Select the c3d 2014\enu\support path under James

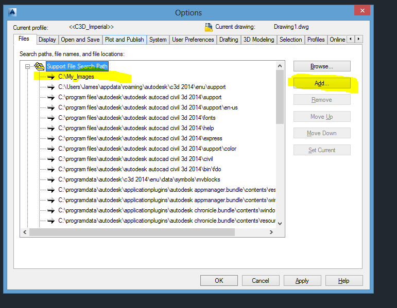click(x=142, y=87)
